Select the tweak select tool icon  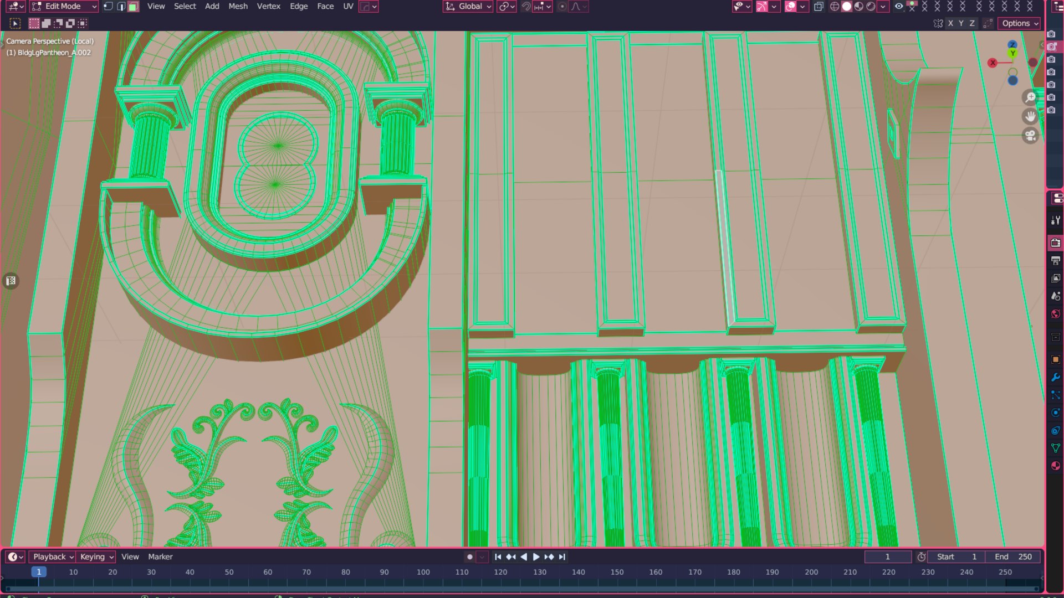15,23
